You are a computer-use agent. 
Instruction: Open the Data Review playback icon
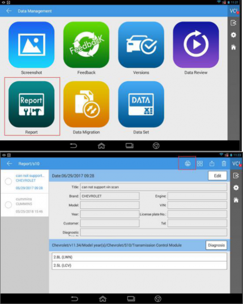[x=196, y=44]
